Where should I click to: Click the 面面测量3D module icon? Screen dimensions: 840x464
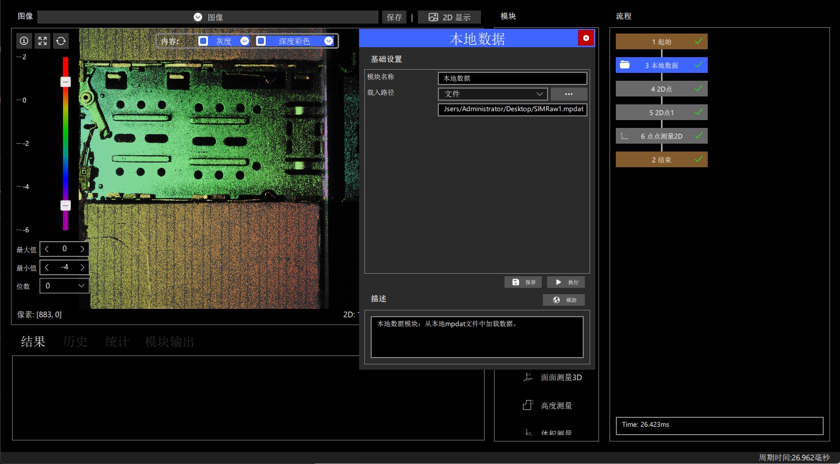click(x=528, y=377)
